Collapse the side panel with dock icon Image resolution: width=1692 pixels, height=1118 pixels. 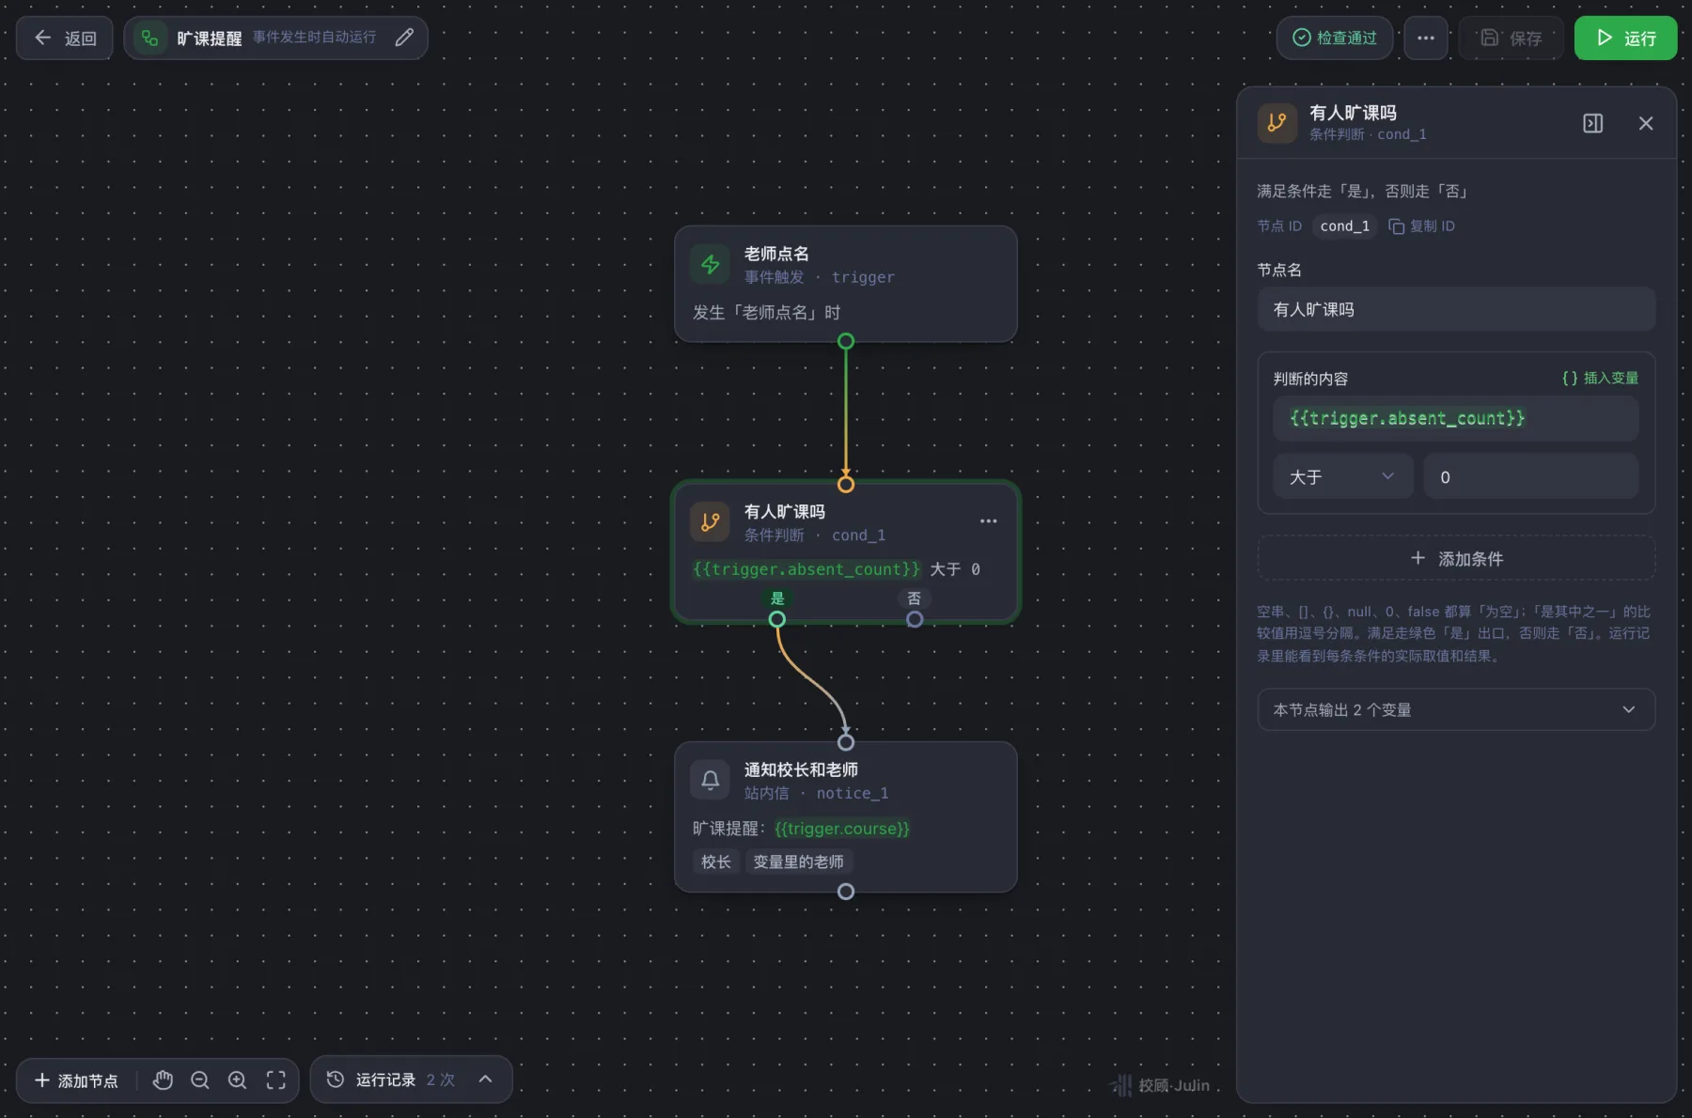pos(1592,123)
